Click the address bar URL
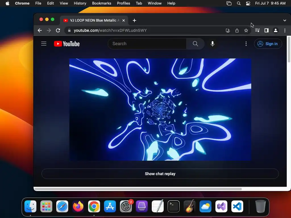The width and height of the screenshot is (291, 218). (x=110, y=30)
